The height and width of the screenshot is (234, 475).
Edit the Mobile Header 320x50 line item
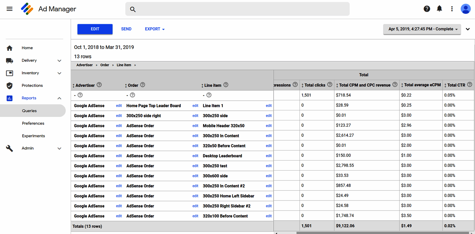pos(269,126)
